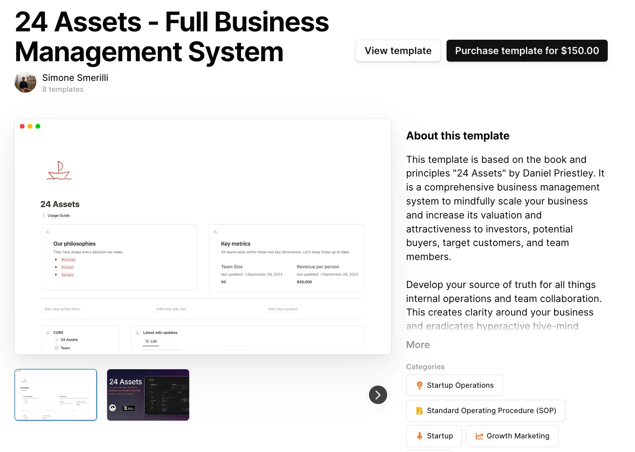Click the Startup rocket icon
This screenshot has width=635, height=452.
click(419, 436)
